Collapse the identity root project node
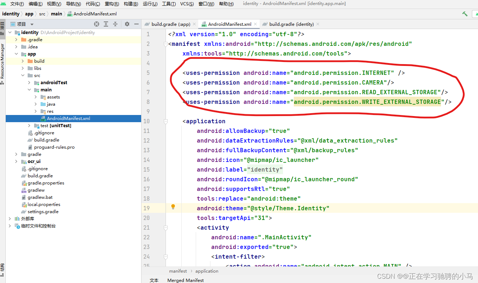Image resolution: width=478 pixels, height=283 pixels. [10, 33]
